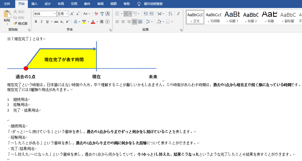Open the font size dropdown showing 五号
302x161 pixels.
pyautogui.click(x=67, y=14)
